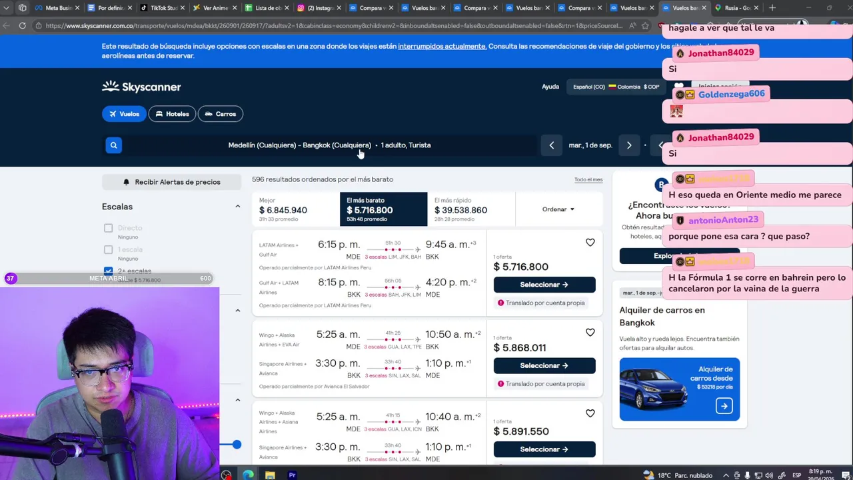Viewport: 853px width, 480px height.
Task: Reload the page in browser
Action: (22, 25)
